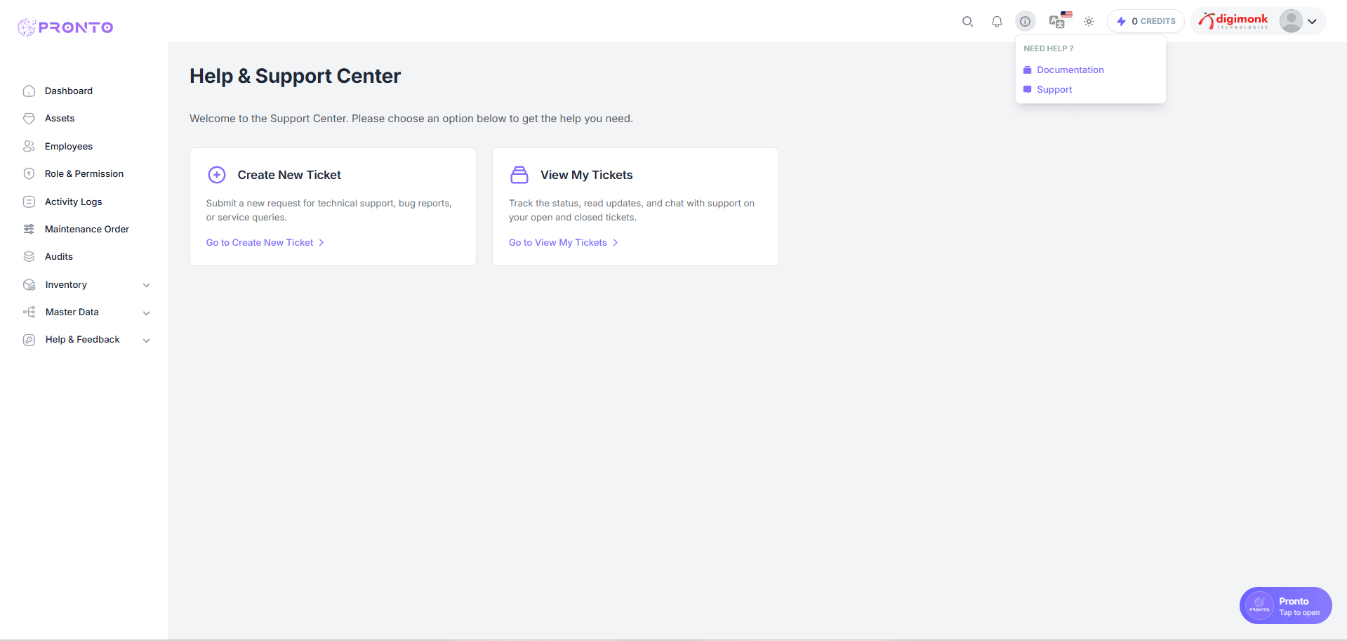Follow Go to Create New Ticket link
This screenshot has height=641, width=1347.
point(265,242)
